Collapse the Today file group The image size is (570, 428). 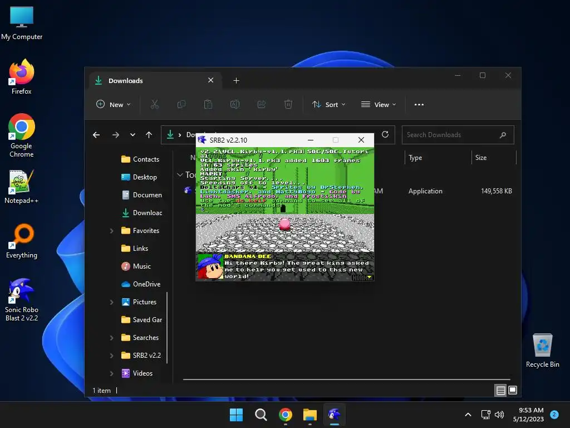pos(180,175)
